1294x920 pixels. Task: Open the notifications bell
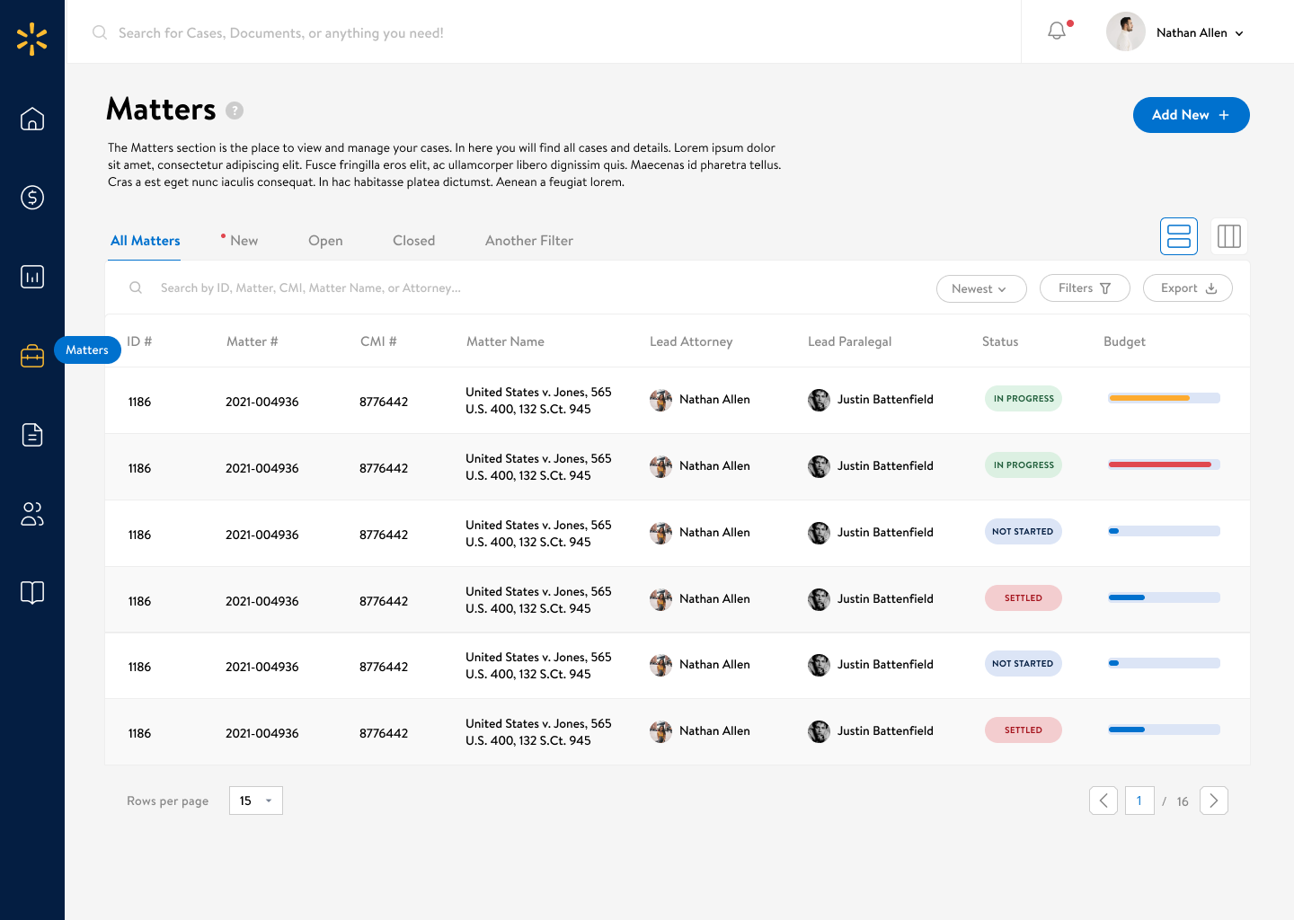[1058, 31]
